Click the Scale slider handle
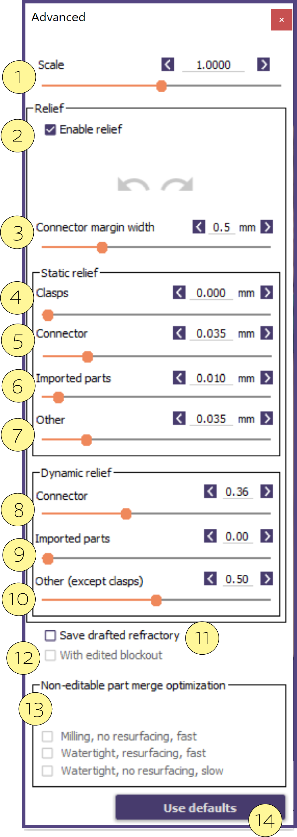 (161, 86)
